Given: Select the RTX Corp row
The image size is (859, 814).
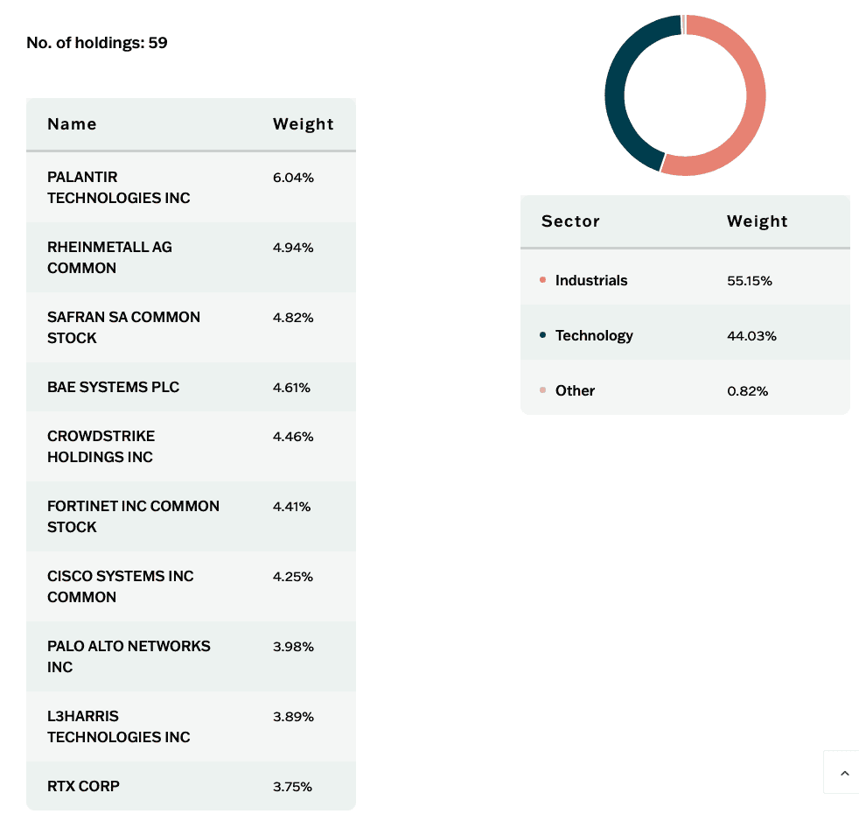Looking at the screenshot, I should coord(83,786).
